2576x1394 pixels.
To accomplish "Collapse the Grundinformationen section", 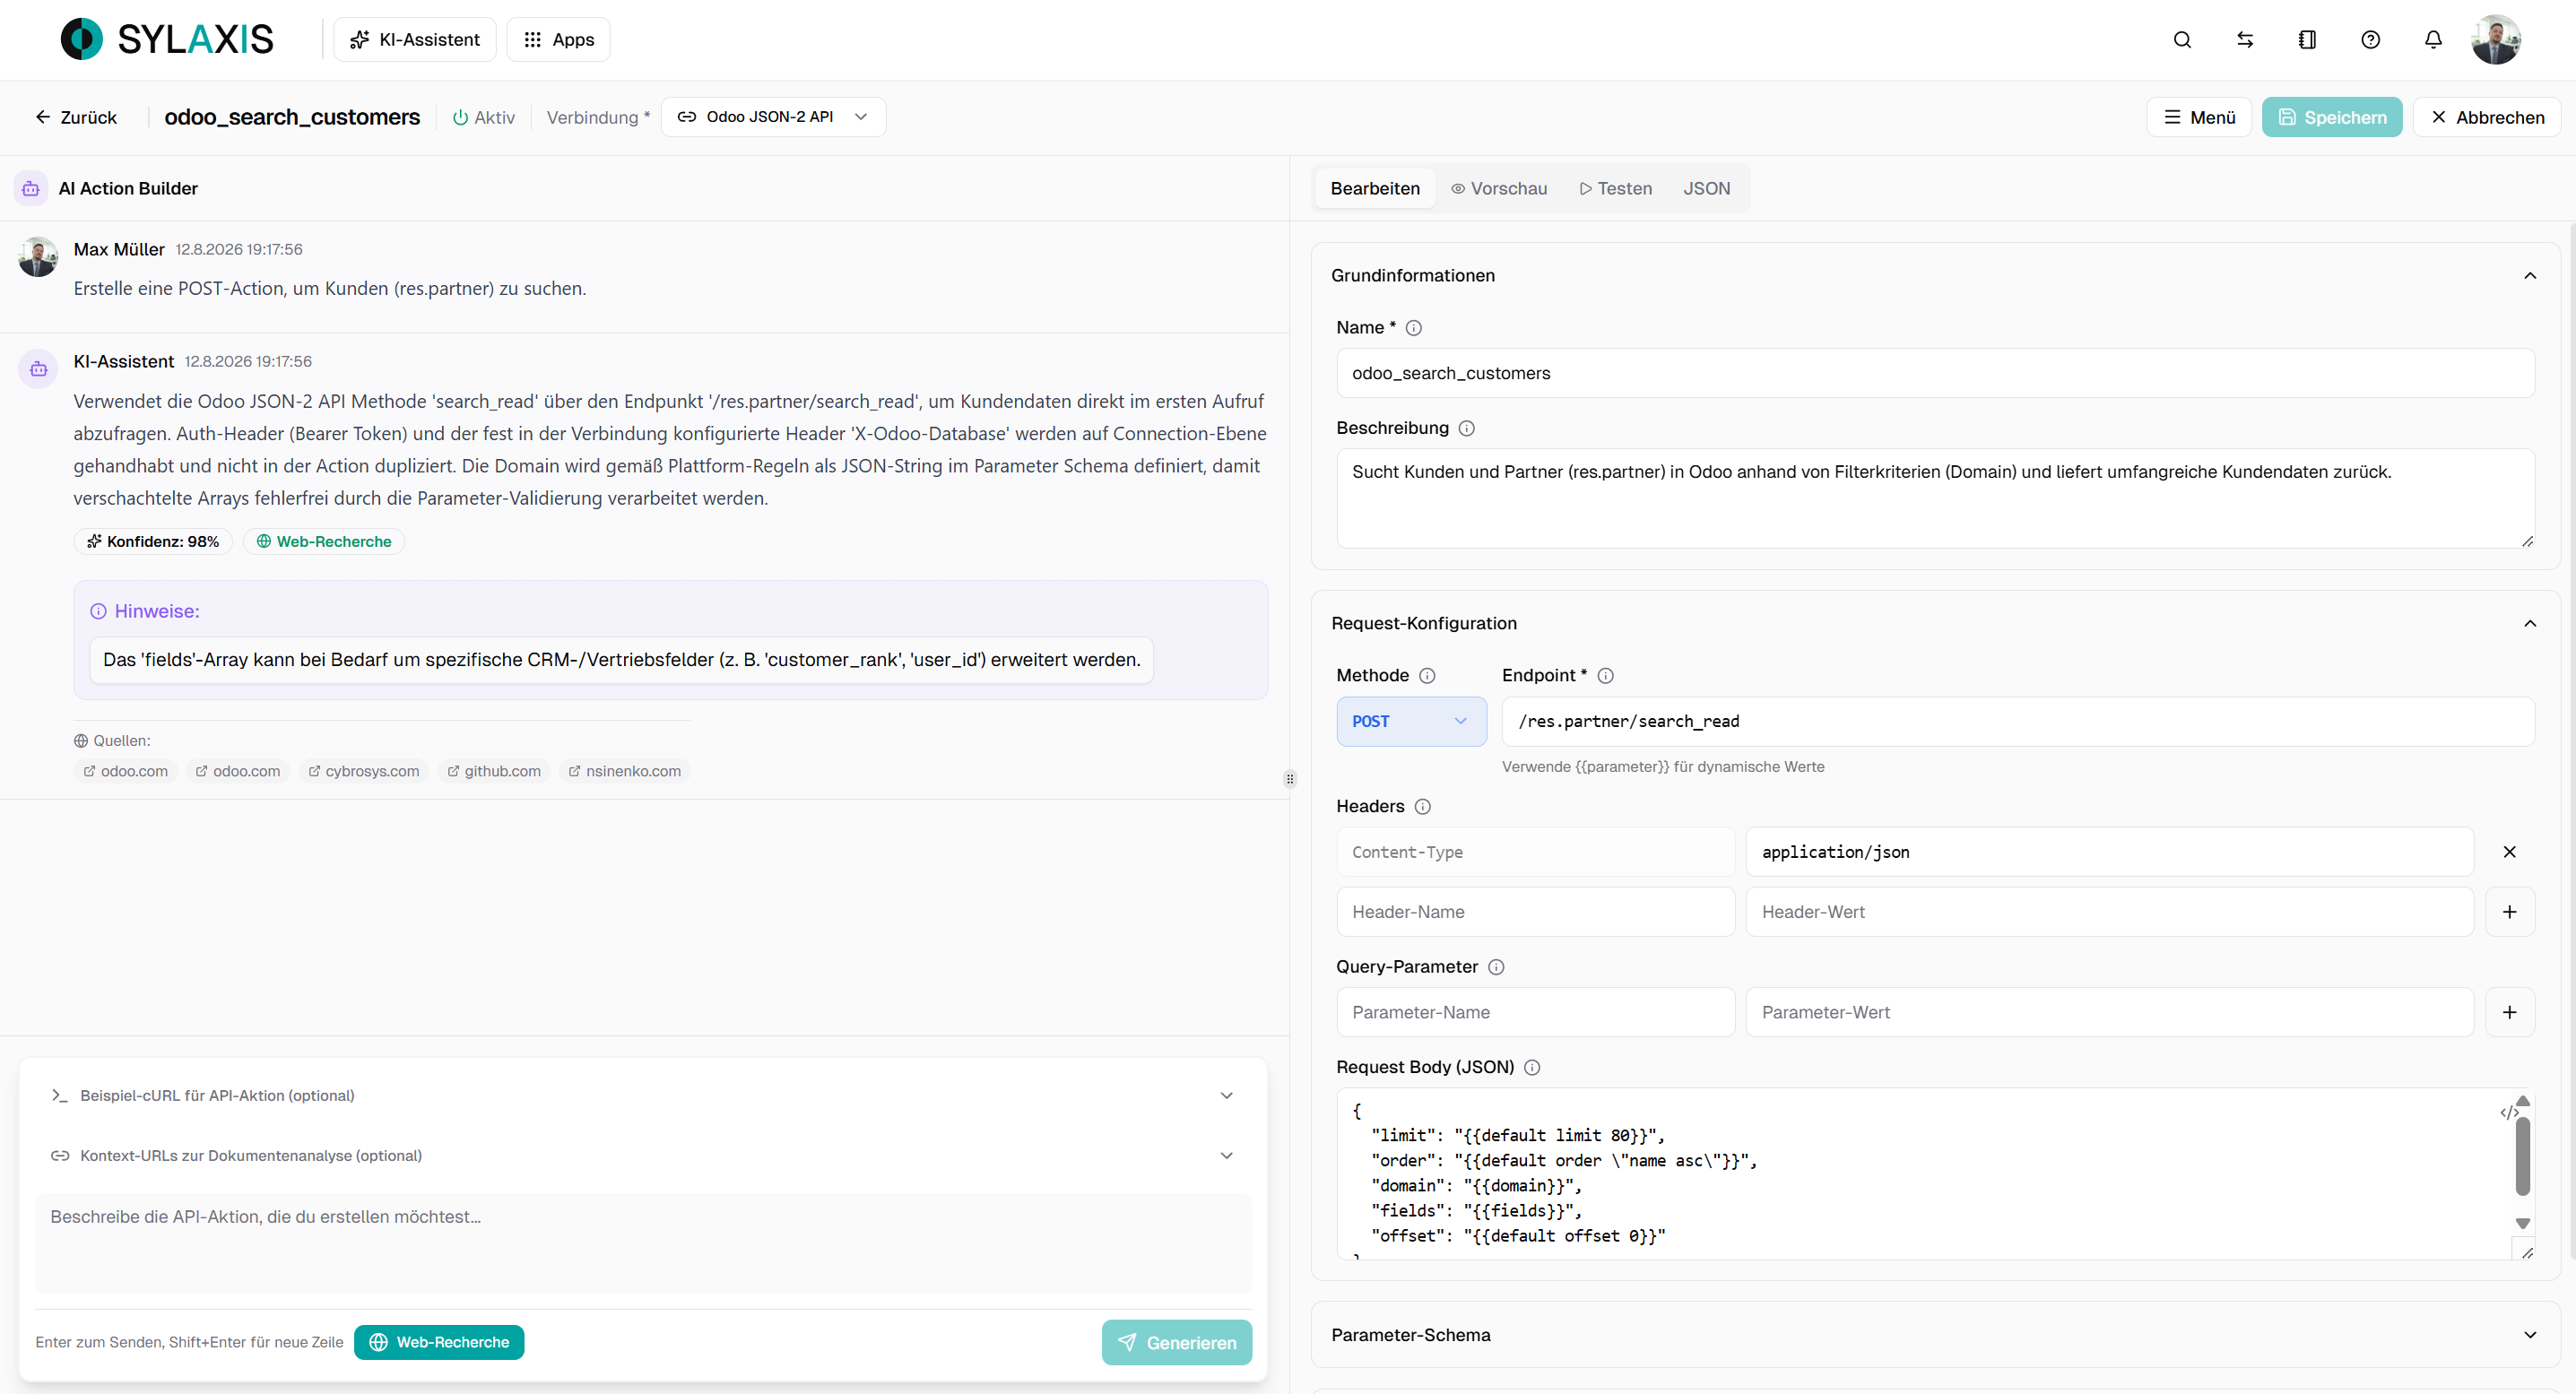I will coord(2530,276).
